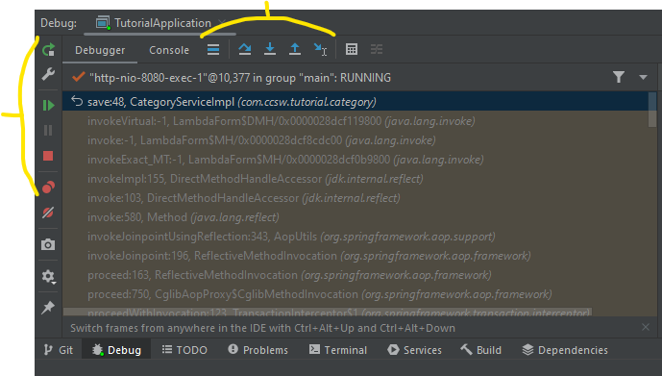Click Step Out up arrow icon
The height and width of the screenshot is (376, 662).
coord(295,49)
